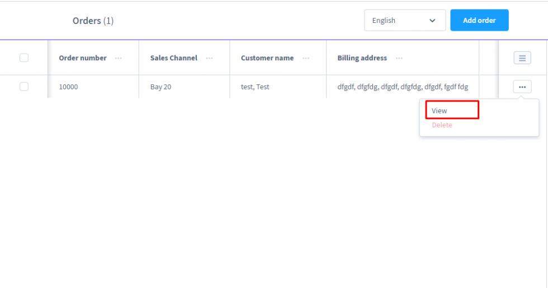Click the grid column settings list icon

[x=522, y=58]
